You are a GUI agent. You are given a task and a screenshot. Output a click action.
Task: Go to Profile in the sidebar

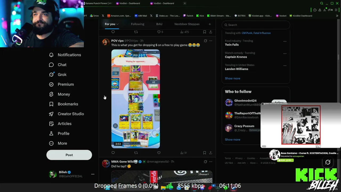coord(59,134)
